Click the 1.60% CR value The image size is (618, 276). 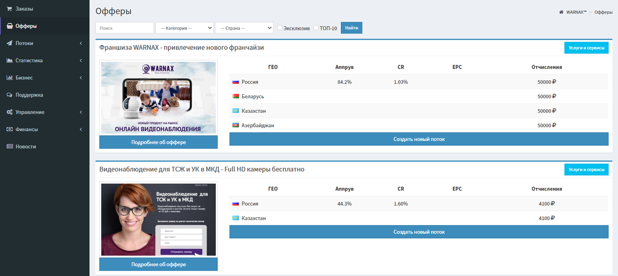[401, 203]
